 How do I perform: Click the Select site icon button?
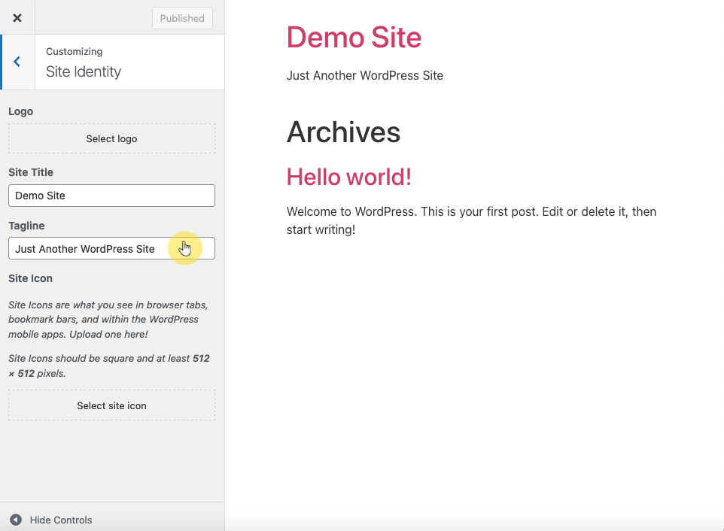pyautogui.click(x=111, y=405)
